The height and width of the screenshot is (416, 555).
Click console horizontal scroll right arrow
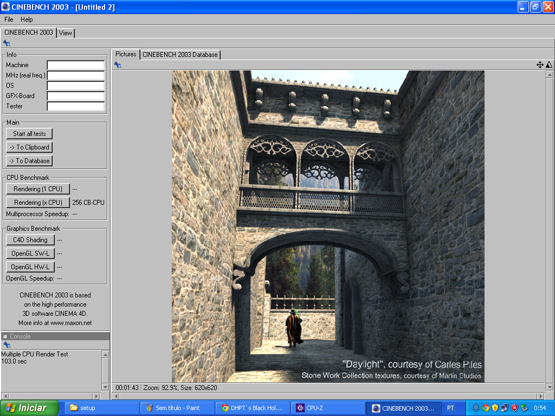coord(96,396)
